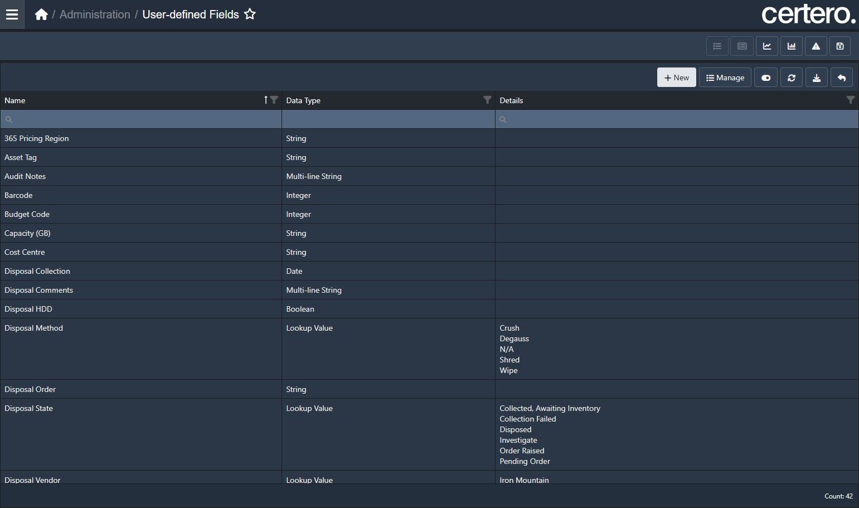Viewport: 859px width, 508px height.
Task: Click the Degauss lookup value
Action: point(514,338)
